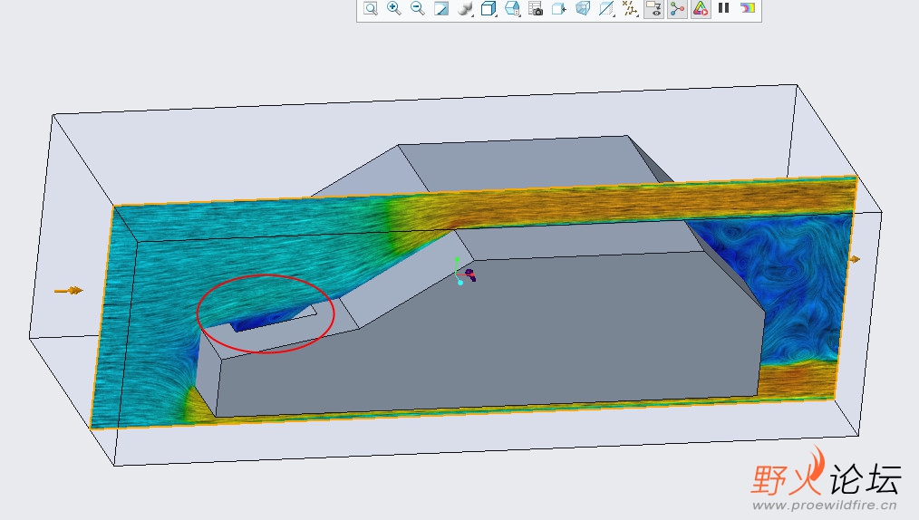Image resolution: width=919 pixels, height=520 pixels.
Task: Select the coordinate system triad on model
Action: point(465,271)
